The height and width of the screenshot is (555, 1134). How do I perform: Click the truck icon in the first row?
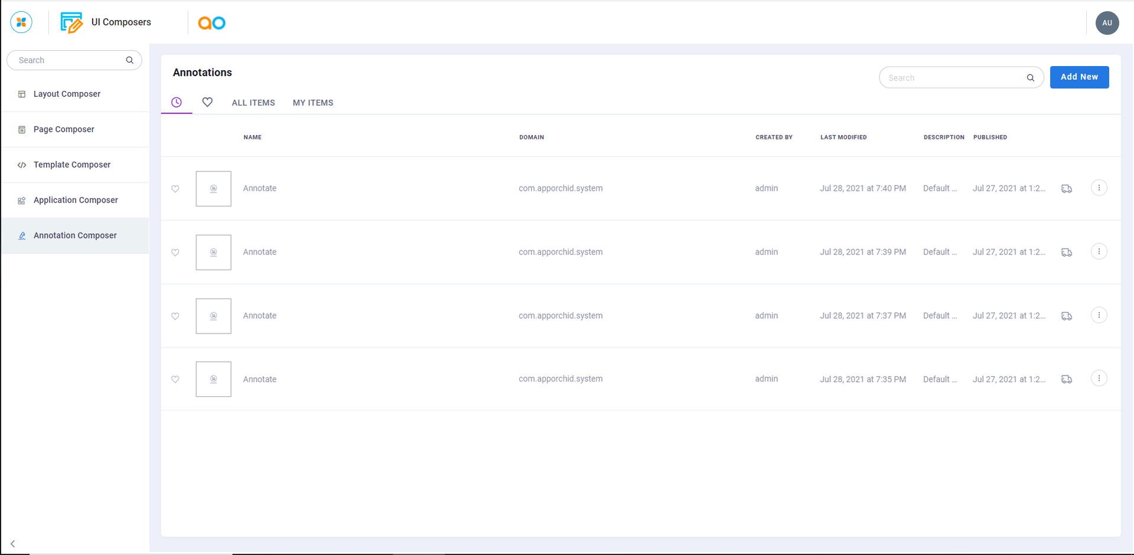1066,189
